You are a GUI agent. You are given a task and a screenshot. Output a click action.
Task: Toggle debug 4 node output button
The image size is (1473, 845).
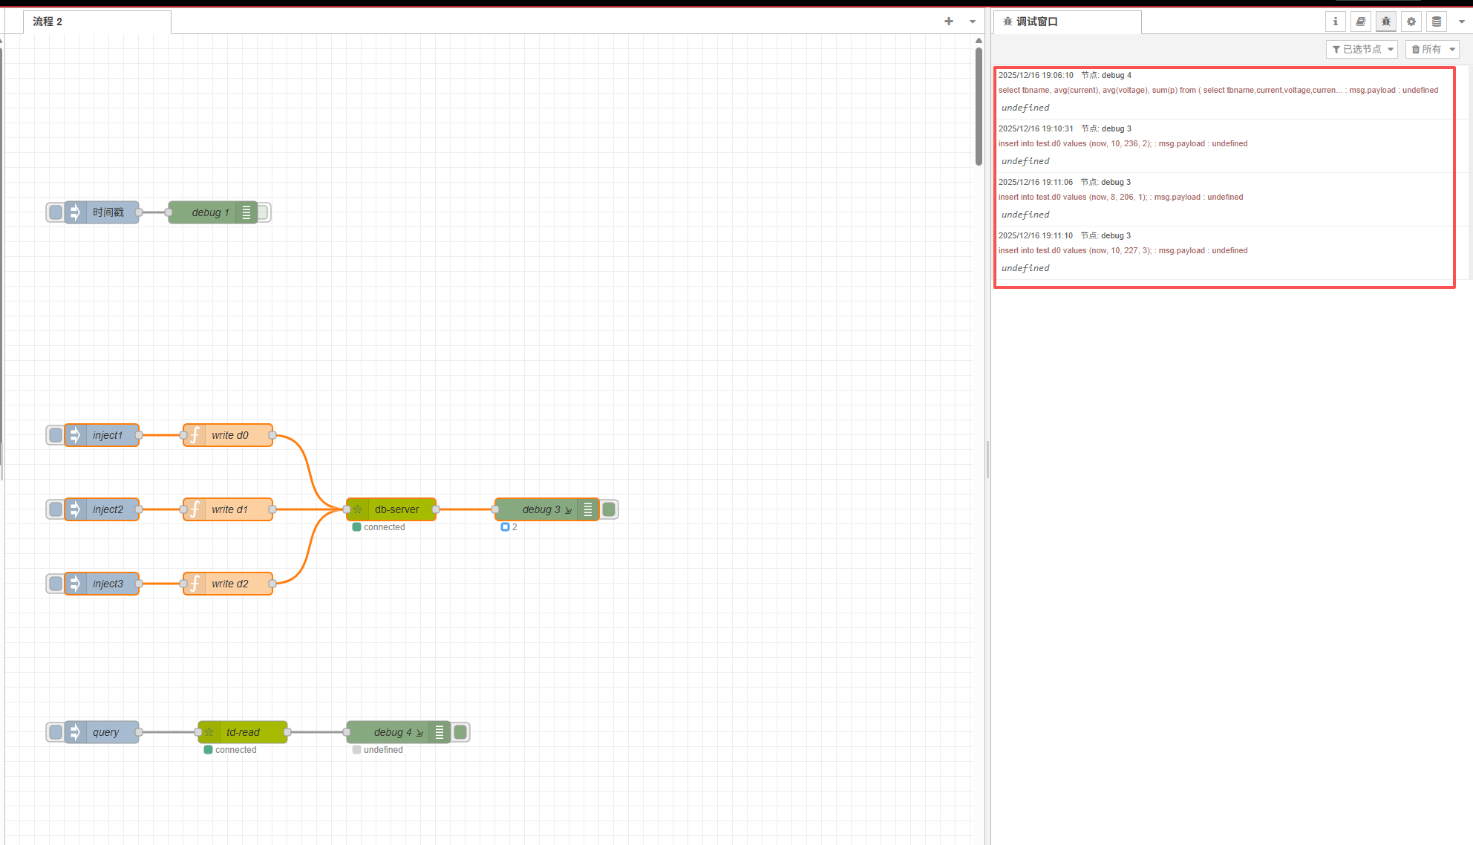click(460, 732)
